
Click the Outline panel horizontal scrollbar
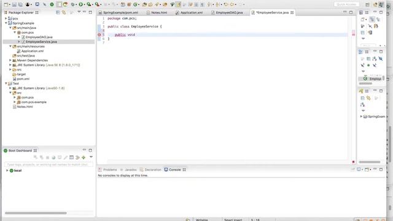(x=365, y=83)
